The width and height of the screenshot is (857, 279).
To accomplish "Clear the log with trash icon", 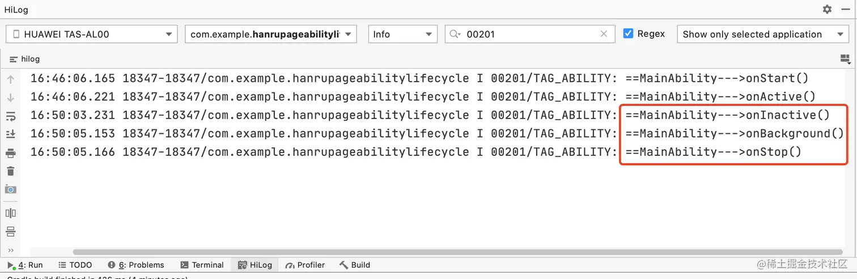I will click(10, 171).
